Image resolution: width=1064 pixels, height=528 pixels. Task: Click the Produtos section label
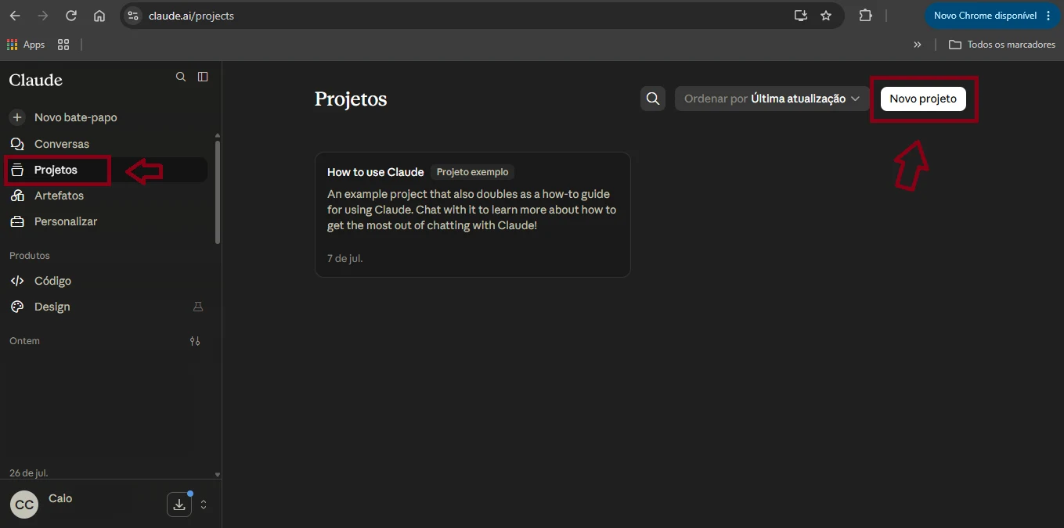click(30, 256)
